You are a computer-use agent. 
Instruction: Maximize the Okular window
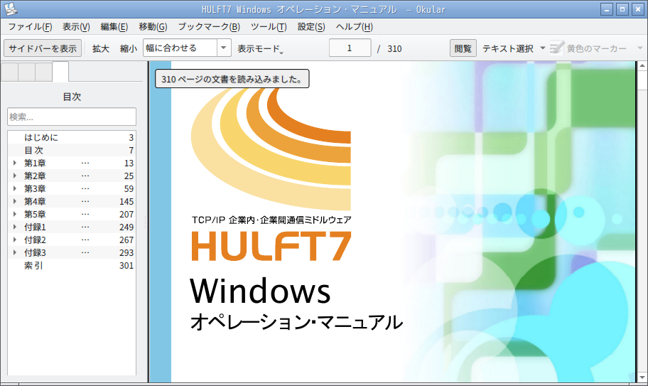622,9
